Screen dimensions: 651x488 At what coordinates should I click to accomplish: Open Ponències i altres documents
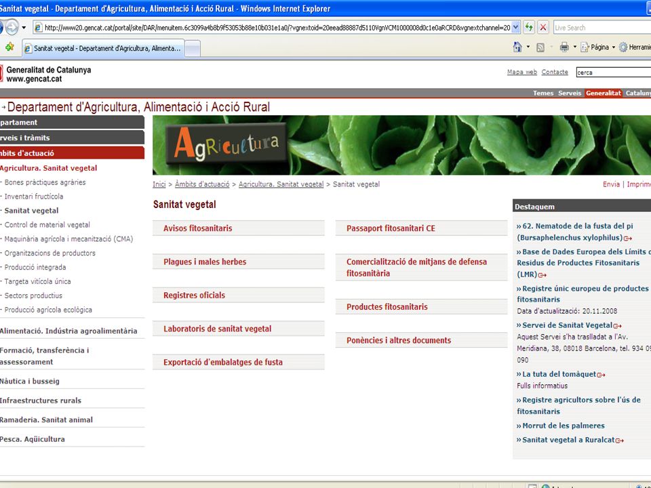point(399,340)
